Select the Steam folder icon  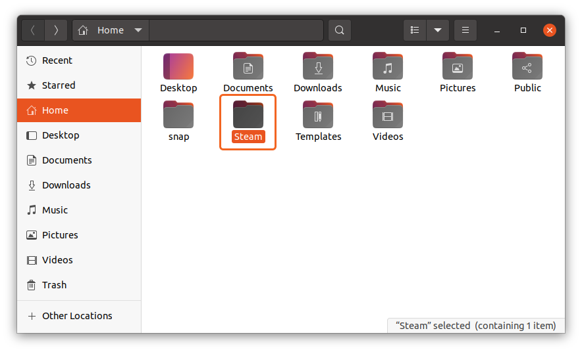coord(248,115)
